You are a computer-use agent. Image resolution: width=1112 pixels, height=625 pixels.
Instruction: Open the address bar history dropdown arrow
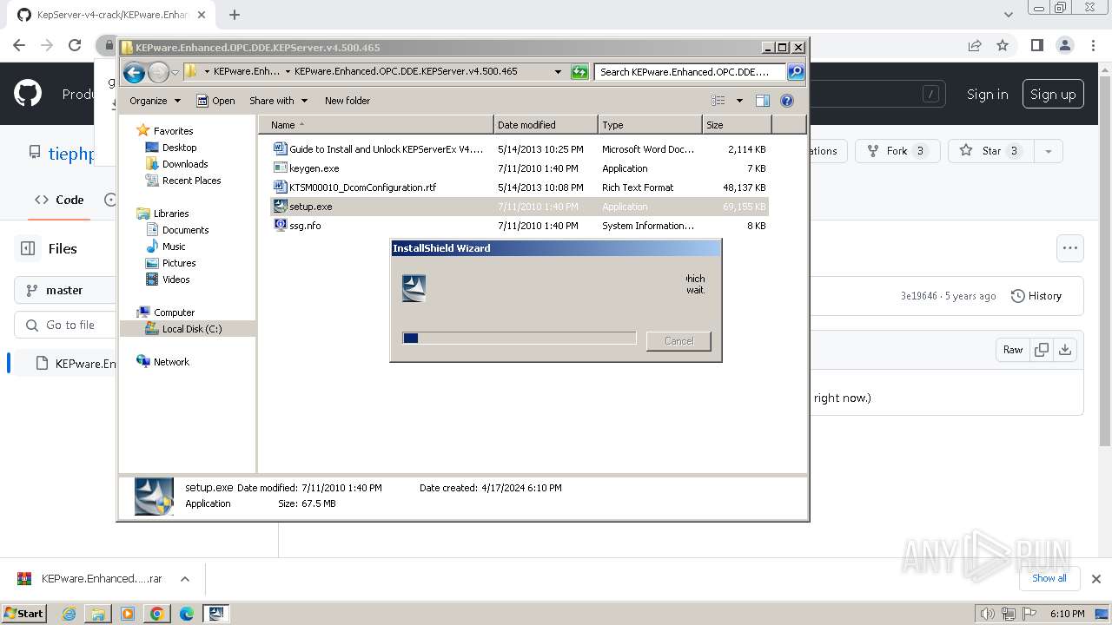(x=558, y=72)
